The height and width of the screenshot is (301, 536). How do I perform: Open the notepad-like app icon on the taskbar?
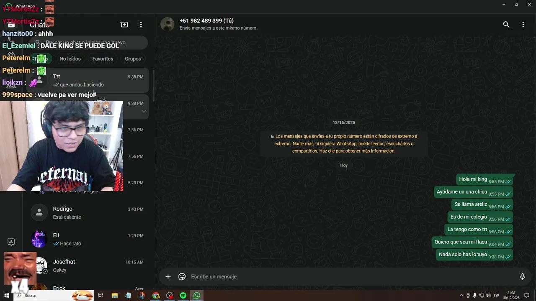pos(128,296)
